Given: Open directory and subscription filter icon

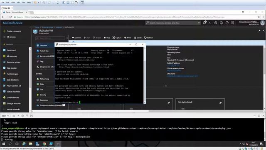Looking at the screenshot, I should click(x=233, y=23).
